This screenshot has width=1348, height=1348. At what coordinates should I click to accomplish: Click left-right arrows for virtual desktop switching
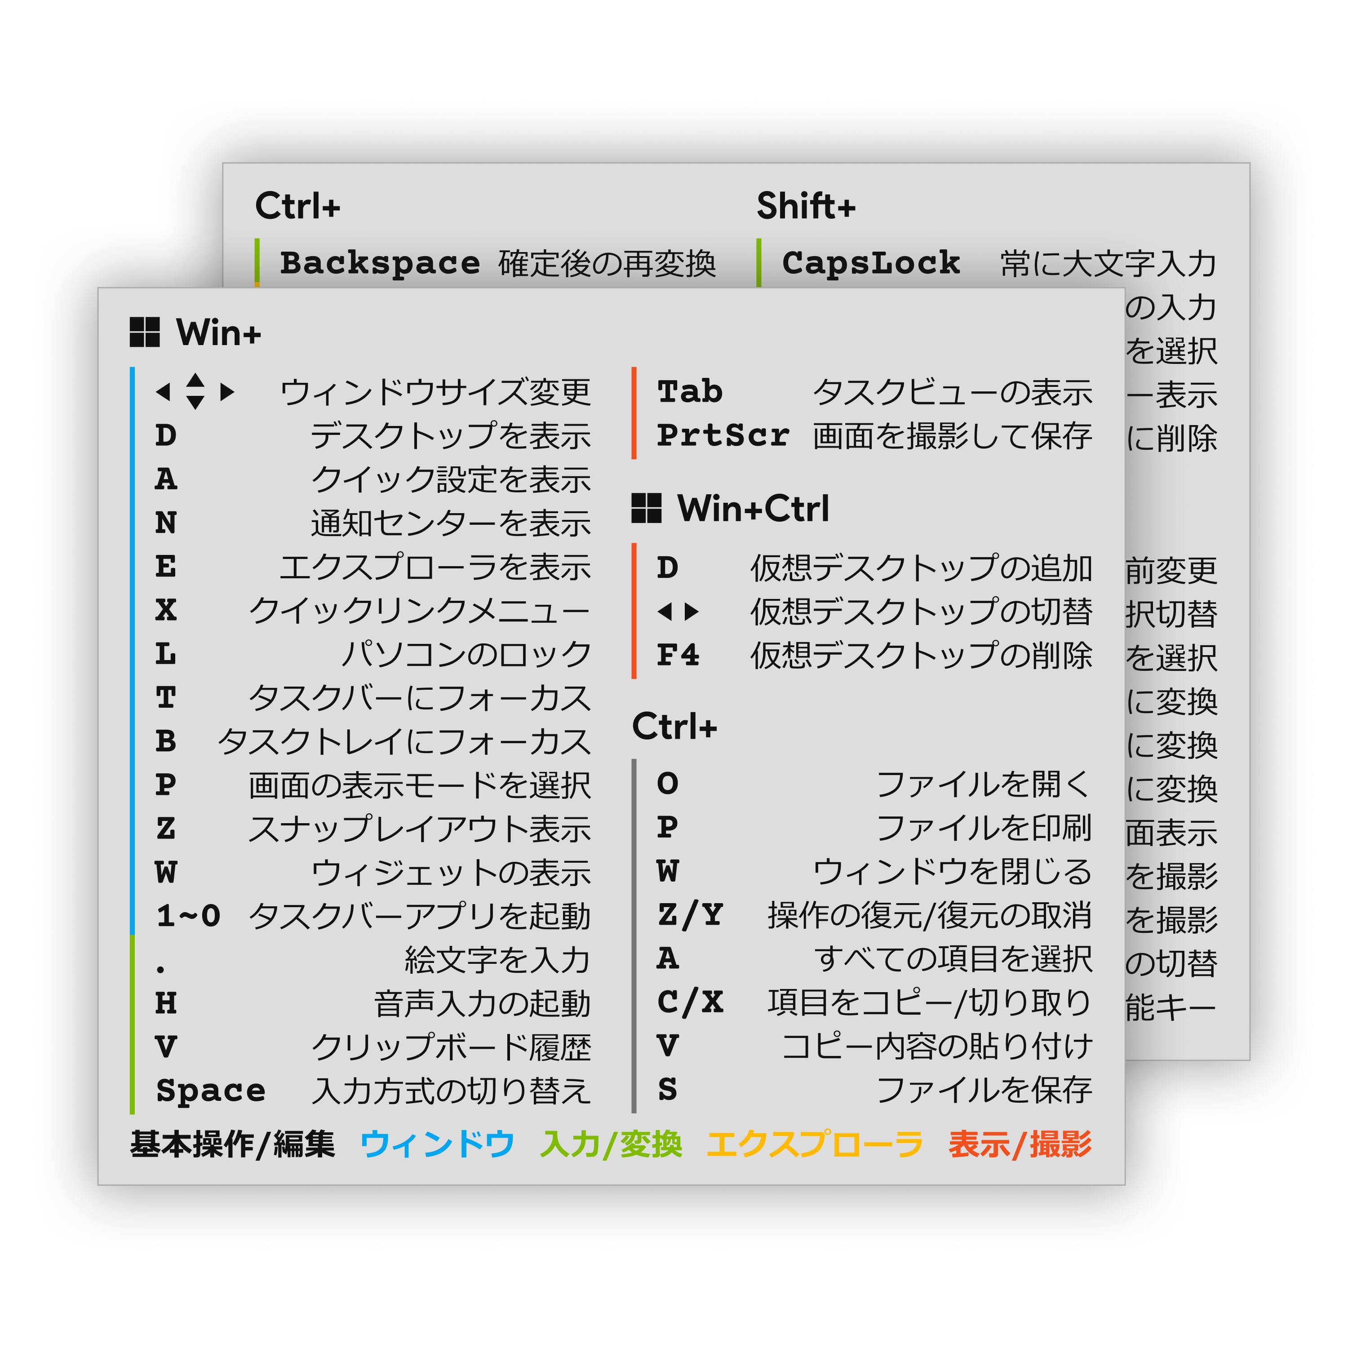678,612
